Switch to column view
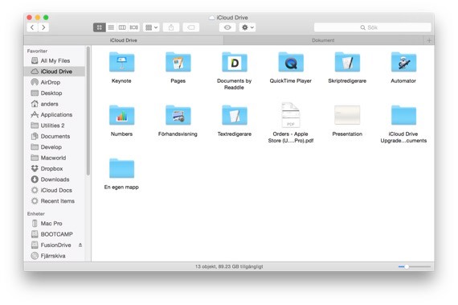Image resolution: width=458 pixels, height=305 pixels. point(122,27)
